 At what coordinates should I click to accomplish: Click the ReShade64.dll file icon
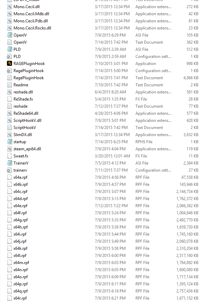click(9, 113)
